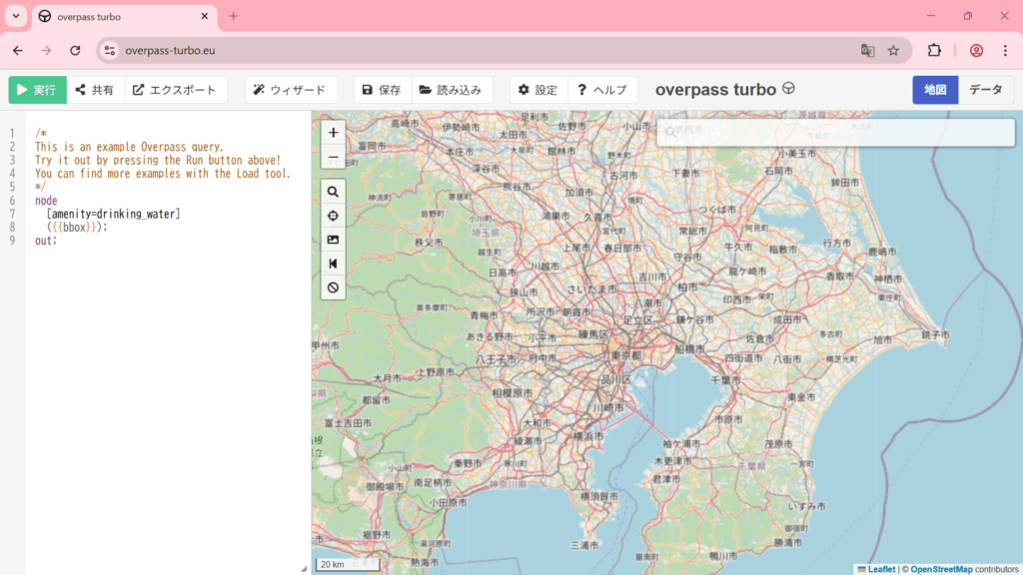The width and height of the screenshot is (1023, 575).
Task: Open a new browser tab
Action: (233, 16)
